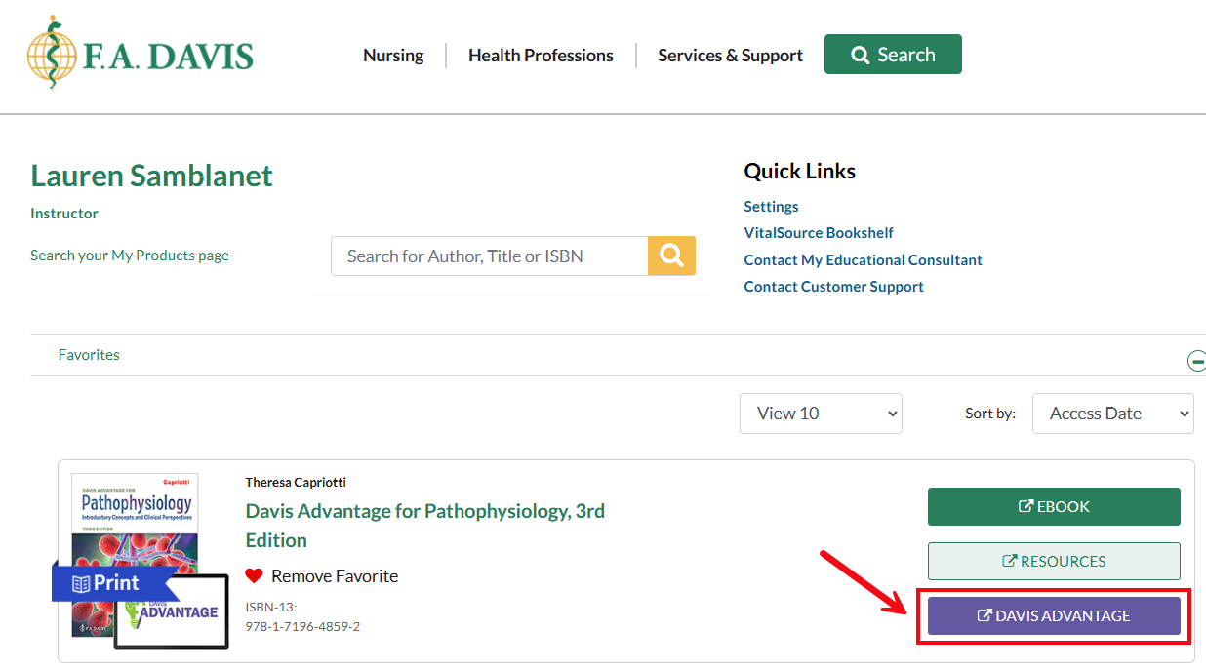Open the Settings quick link
1206x670 pixels.
tap(771, 207)
